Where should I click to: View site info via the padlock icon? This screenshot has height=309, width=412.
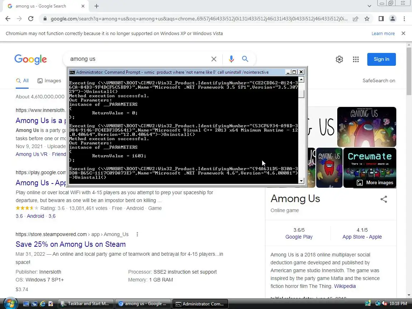[45, 19]
